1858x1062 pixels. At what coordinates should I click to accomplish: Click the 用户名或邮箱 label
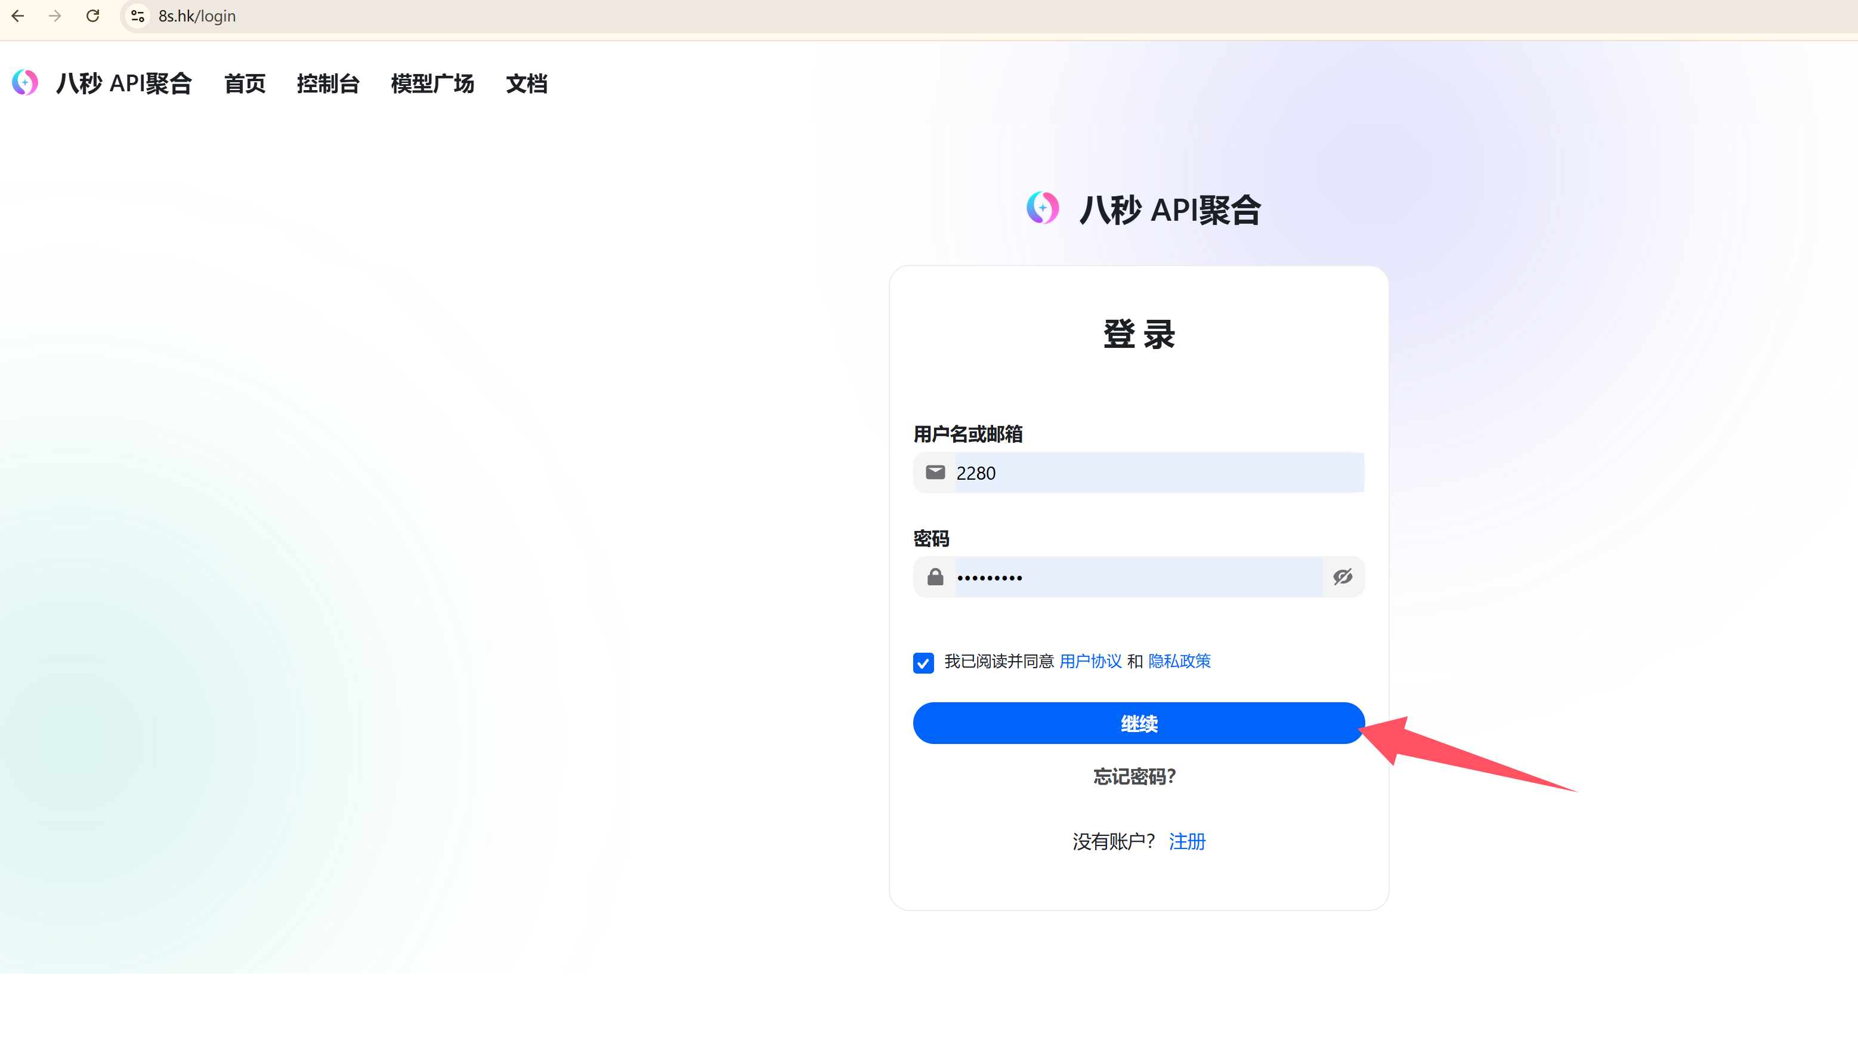point(967,434)
